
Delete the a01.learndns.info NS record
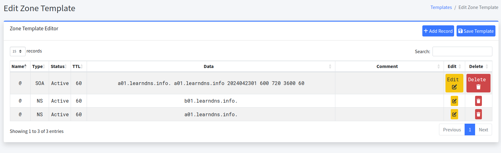click(478, 114)
